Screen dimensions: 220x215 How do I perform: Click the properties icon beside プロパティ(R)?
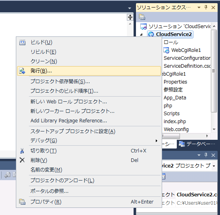(22, 202)
